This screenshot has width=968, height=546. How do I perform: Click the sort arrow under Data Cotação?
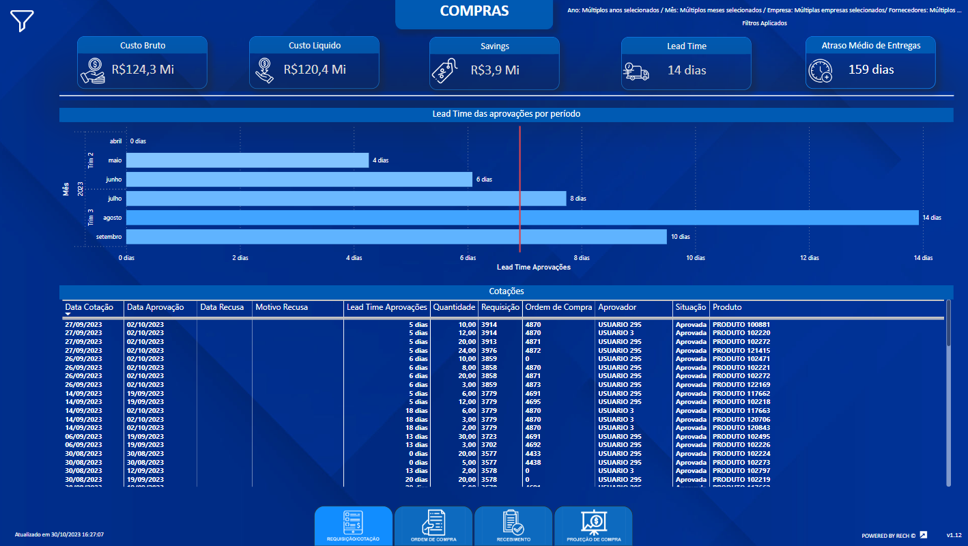click(x=68, y=315)
